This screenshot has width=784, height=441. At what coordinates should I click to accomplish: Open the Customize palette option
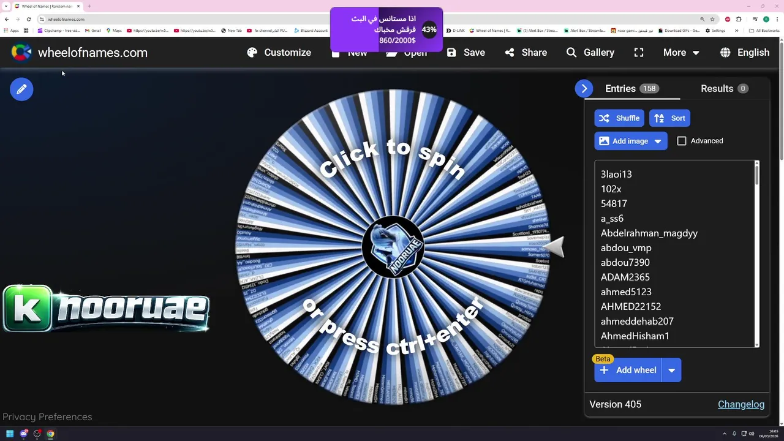click(x=279, y=53)
